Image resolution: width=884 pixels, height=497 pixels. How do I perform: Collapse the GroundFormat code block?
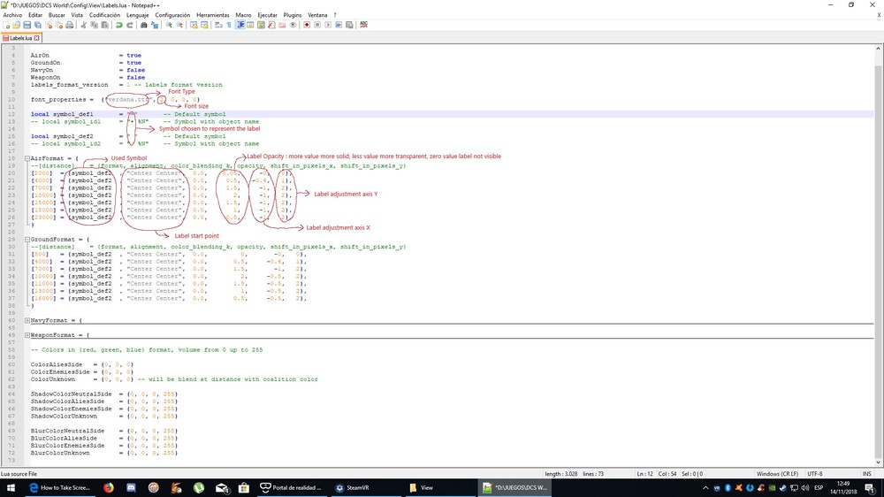point(27,239)
